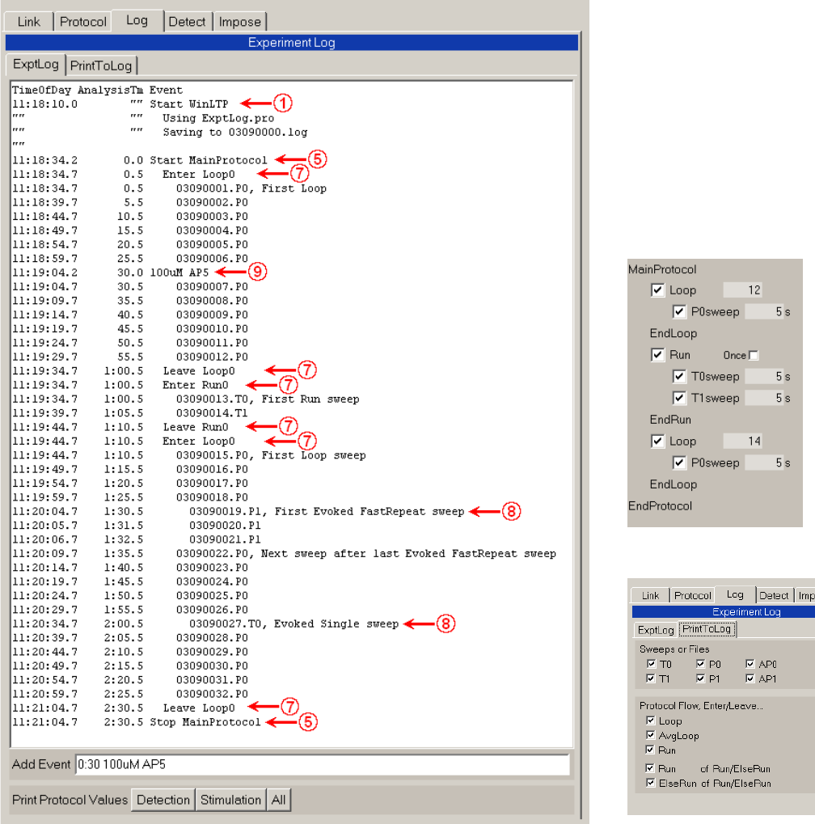Open the Impose tab
This screenshot has height=824, width=815.
tap(240, 22)
